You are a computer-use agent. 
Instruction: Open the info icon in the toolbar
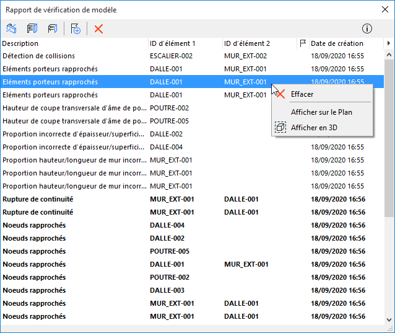(x=367, y=29)
